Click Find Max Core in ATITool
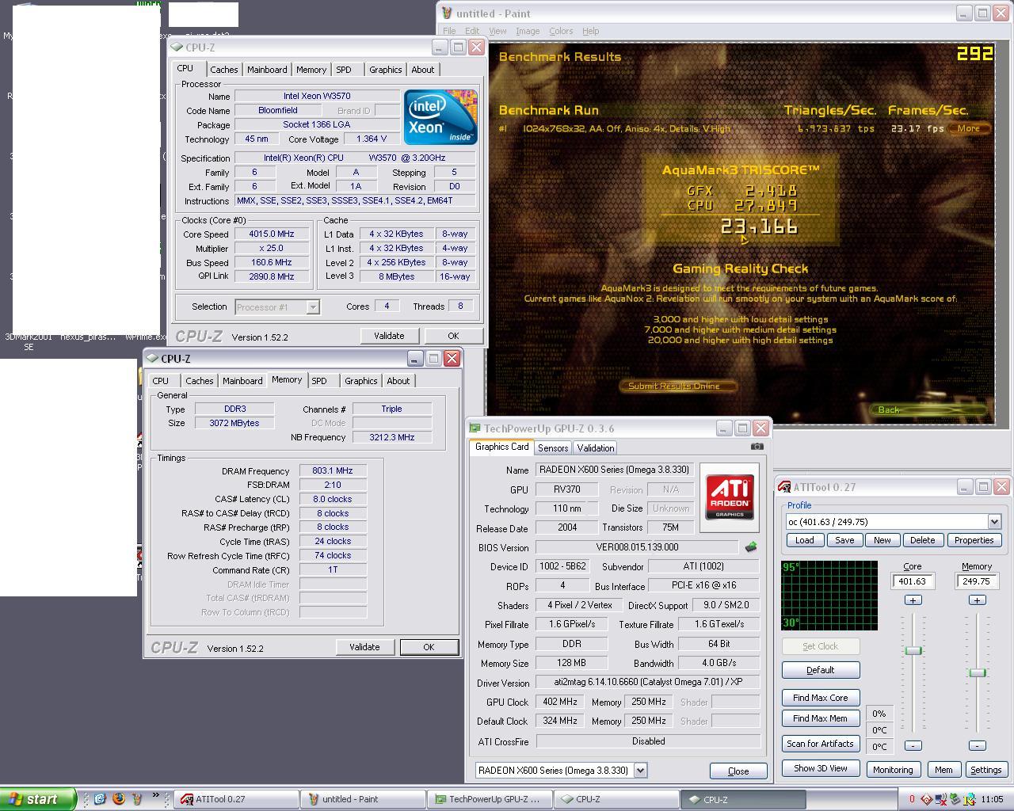1014x811 pixels. coord(820,698)
